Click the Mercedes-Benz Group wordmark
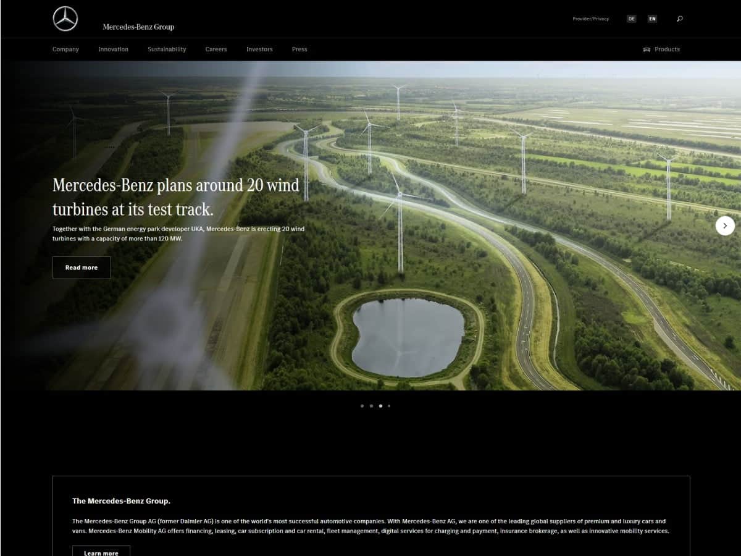The height and width of the screenshot is (556, 741). [x=138, y=27]
